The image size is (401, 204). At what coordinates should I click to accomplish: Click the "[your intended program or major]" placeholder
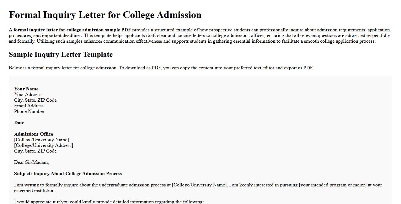click(333, 185)
